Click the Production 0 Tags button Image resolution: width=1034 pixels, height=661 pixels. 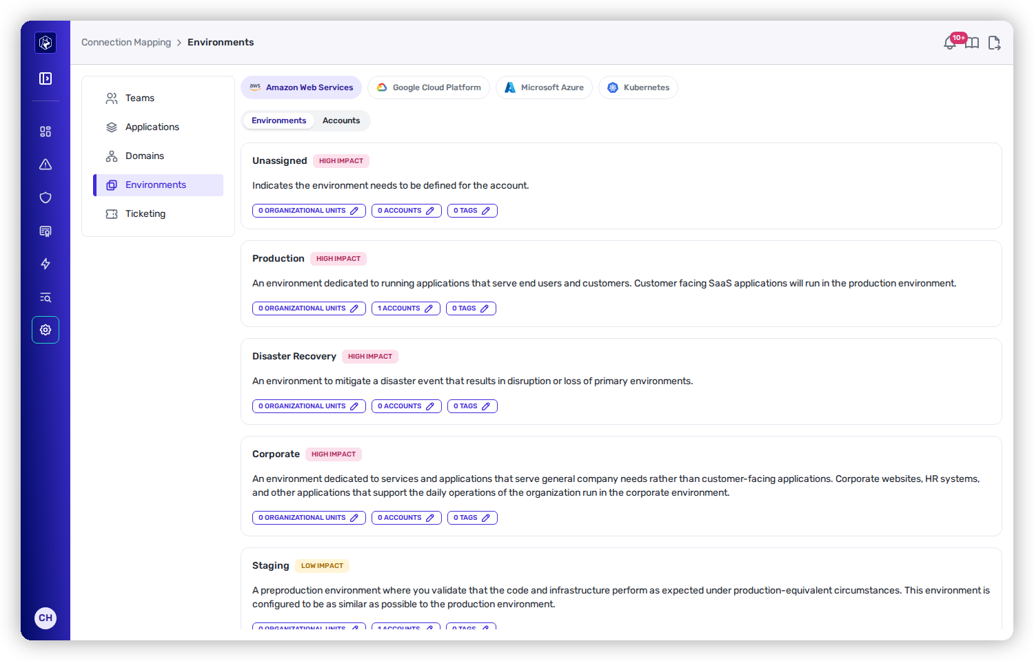[471, 308]
